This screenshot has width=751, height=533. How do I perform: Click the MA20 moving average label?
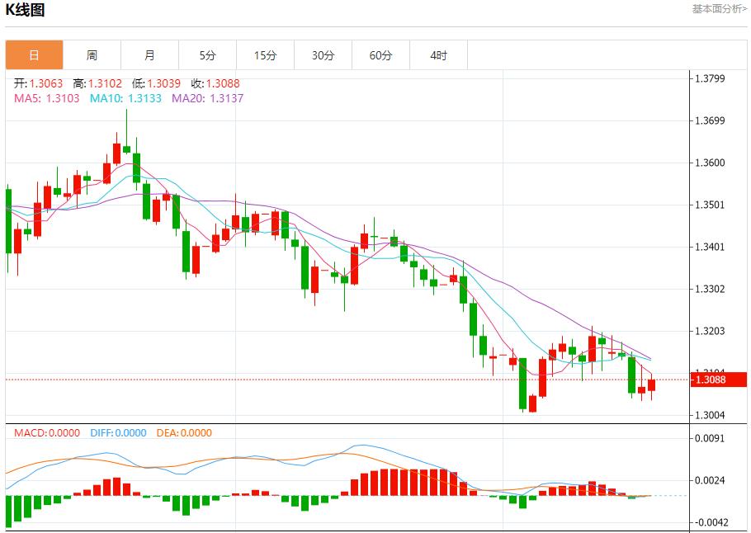[207, 98]
